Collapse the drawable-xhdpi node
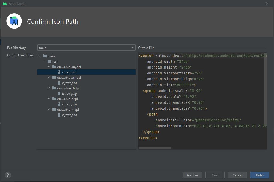This screenshot has height=182, width=274. [x=49, y=88]
